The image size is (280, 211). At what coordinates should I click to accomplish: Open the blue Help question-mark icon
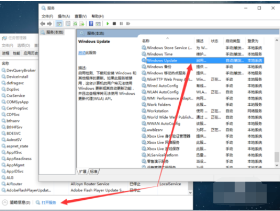pyautogui.click(x=91, y=24)
